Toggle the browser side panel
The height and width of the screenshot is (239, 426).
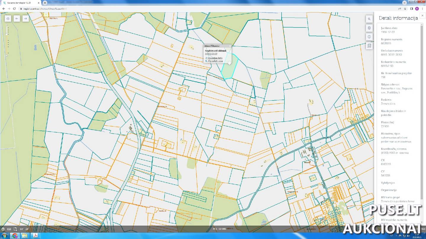tap(412, 9)
